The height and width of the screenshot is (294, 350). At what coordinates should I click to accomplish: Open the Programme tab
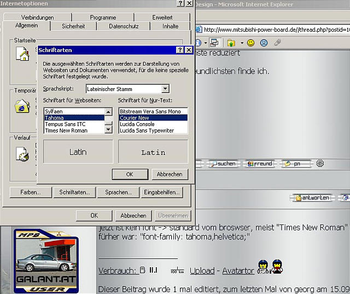103,17
